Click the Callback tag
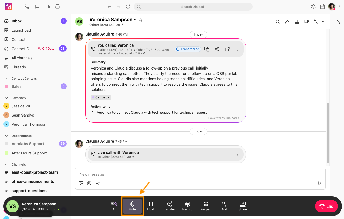This screenshot has width=344, height=219. (x=101, y=97)
